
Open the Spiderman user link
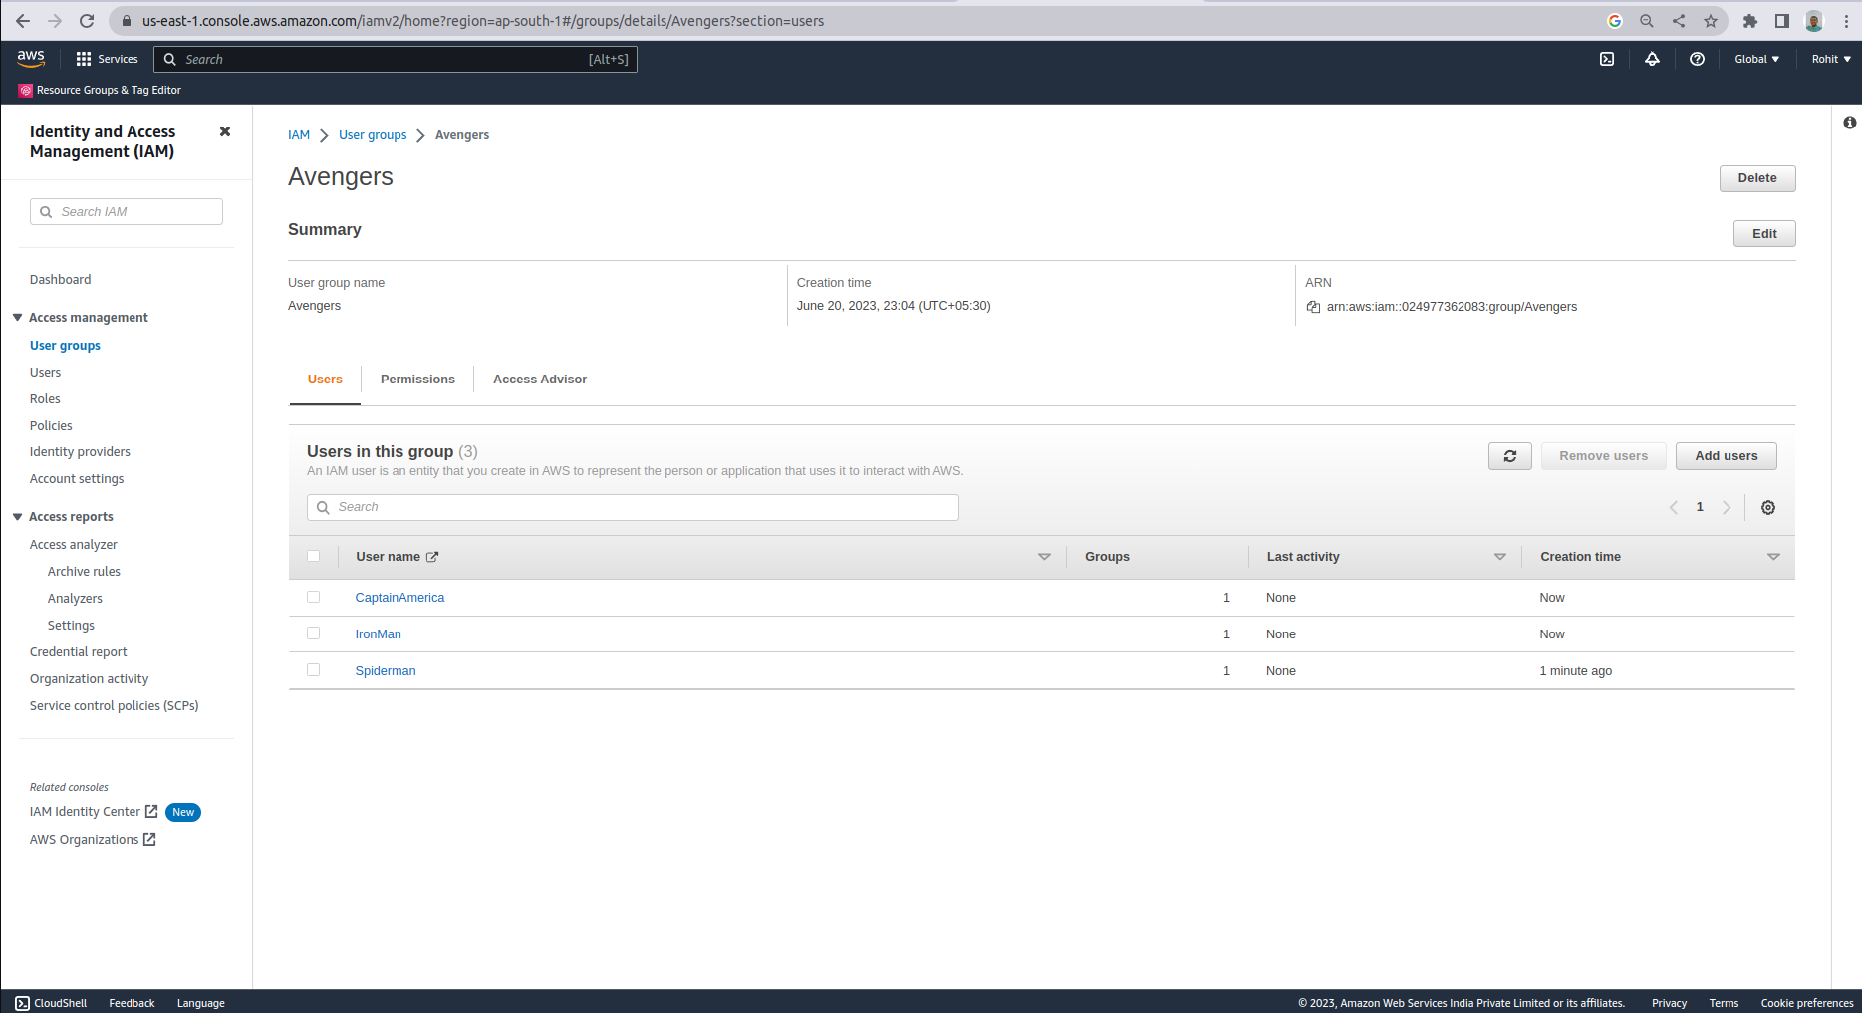386,671
